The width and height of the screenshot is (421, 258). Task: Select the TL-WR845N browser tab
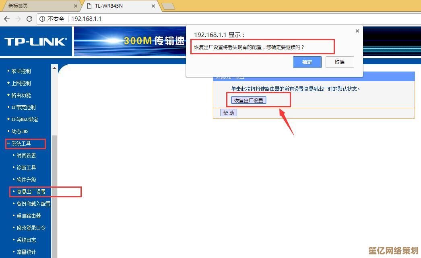point(121,6)
